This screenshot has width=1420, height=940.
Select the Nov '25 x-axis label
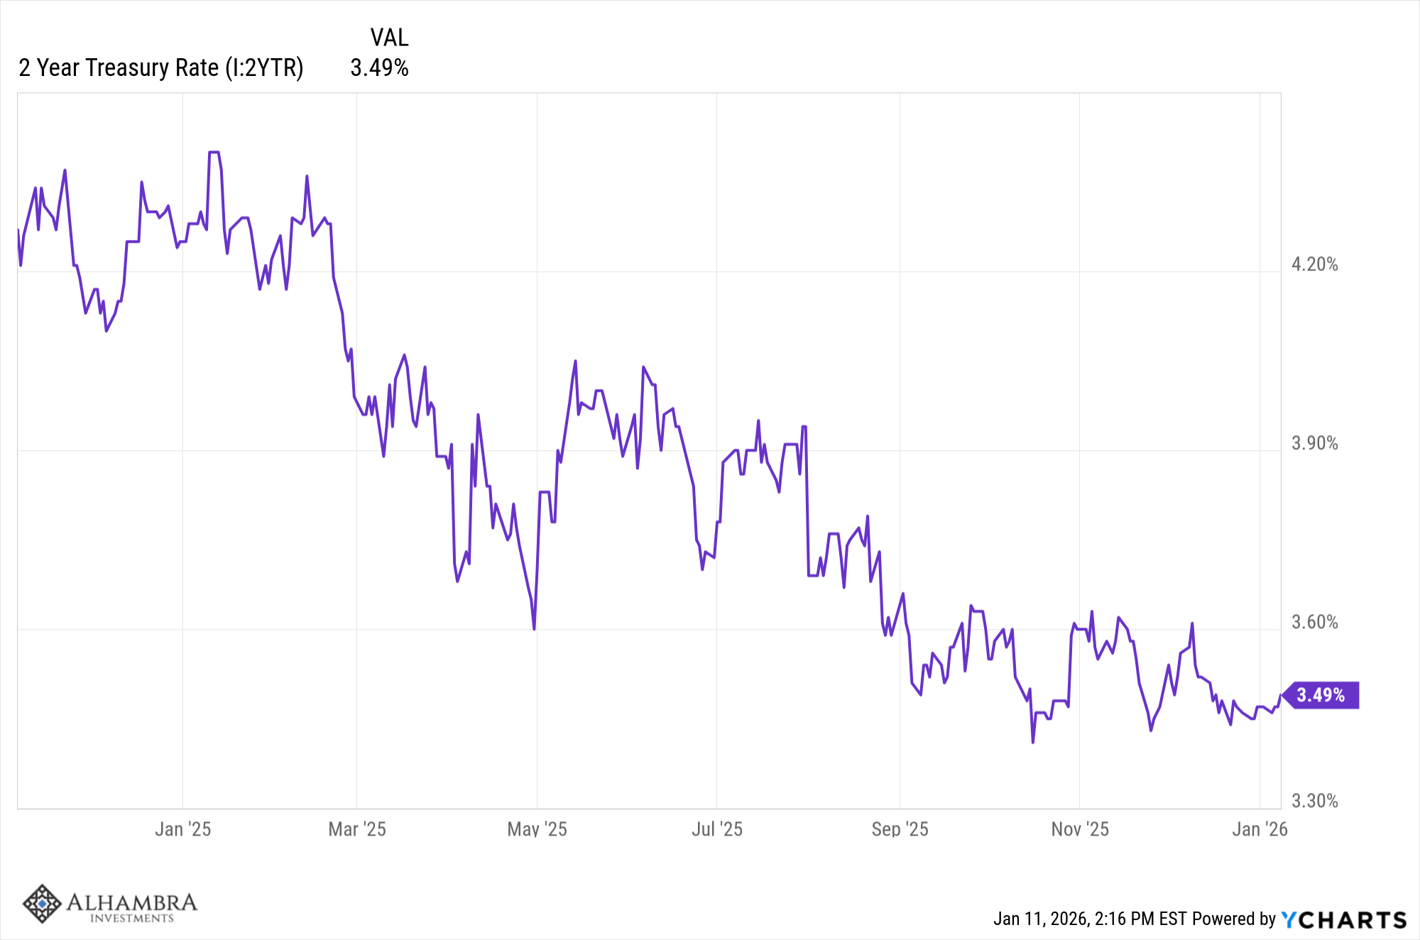click(1080, 829)
